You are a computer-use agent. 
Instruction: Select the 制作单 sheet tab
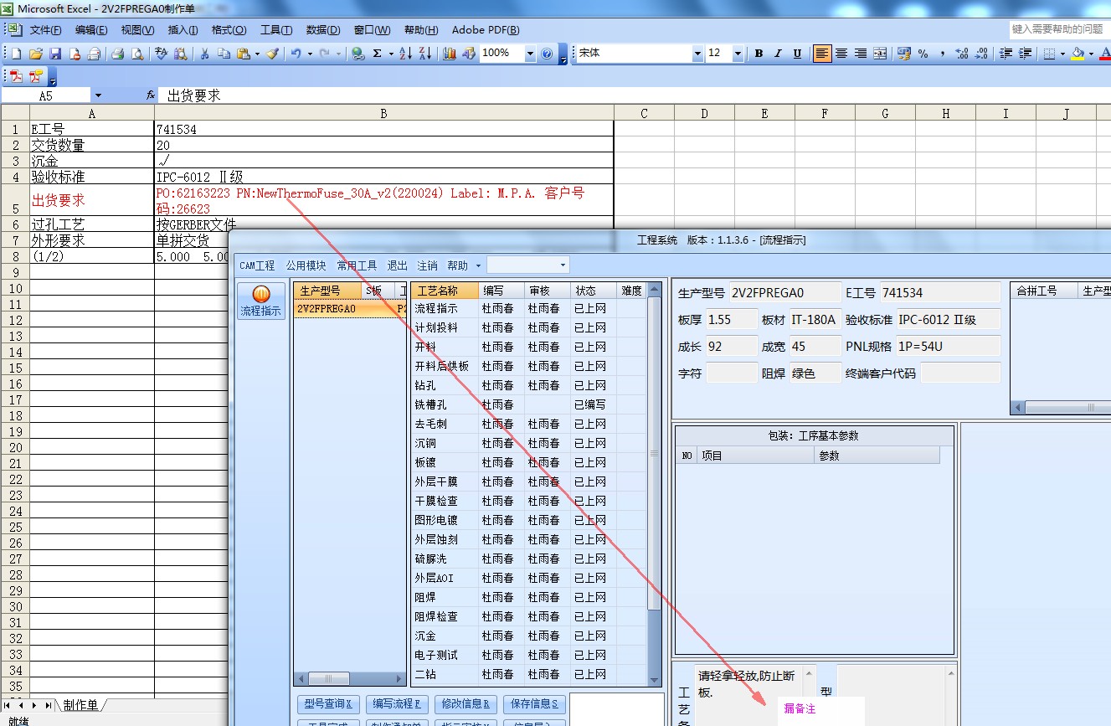point(80,705)
